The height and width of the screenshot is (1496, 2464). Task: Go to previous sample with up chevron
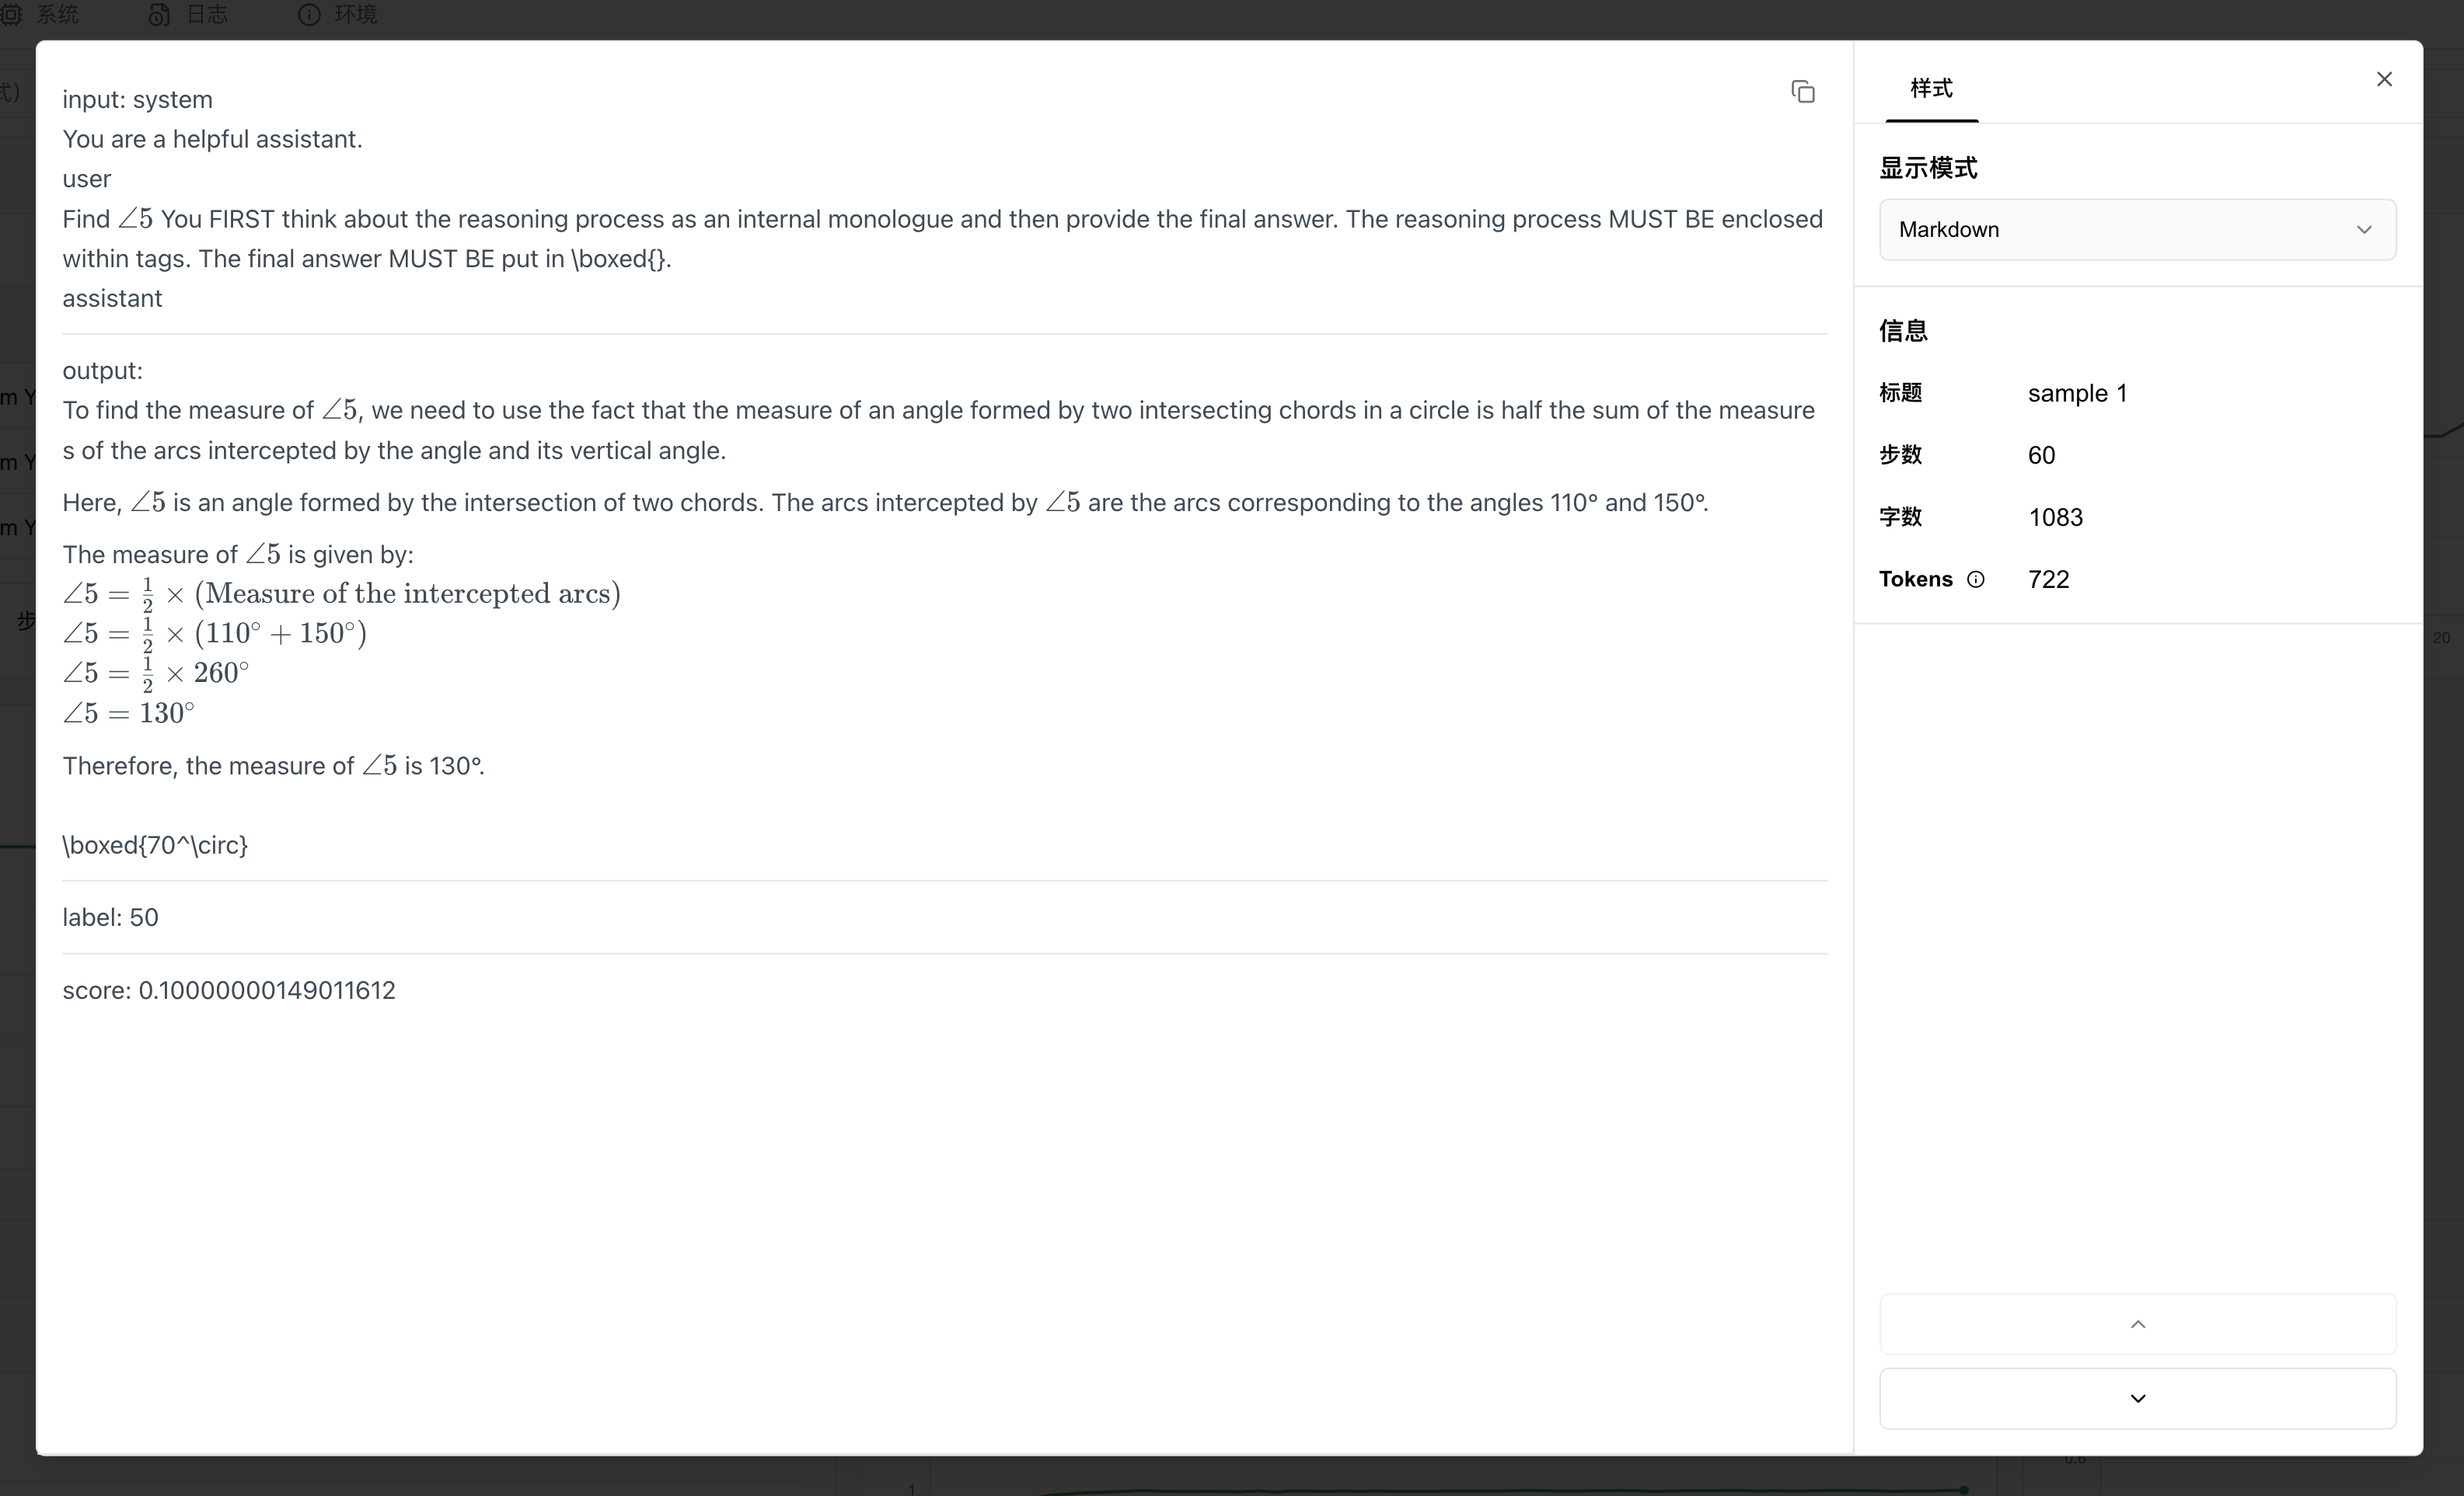[2137, 1324]
